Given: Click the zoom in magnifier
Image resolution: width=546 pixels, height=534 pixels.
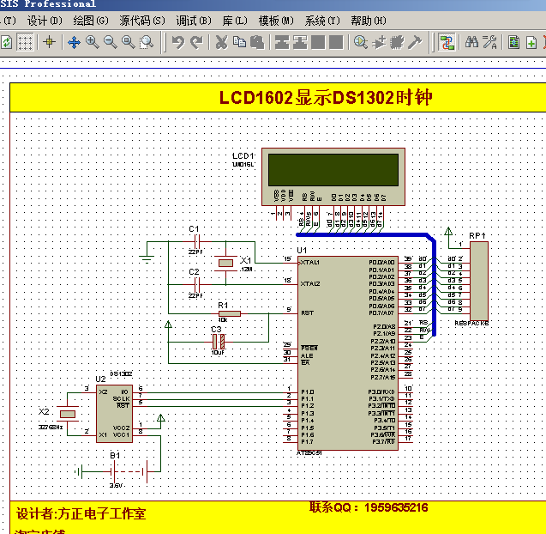Looking at the screenshot, I should coord(93,42).
